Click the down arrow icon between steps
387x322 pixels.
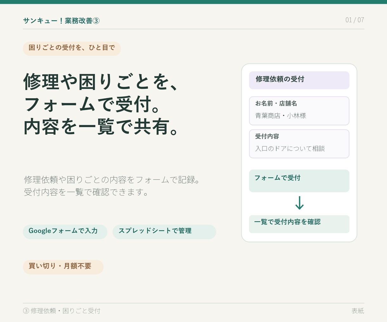[299, 203]
